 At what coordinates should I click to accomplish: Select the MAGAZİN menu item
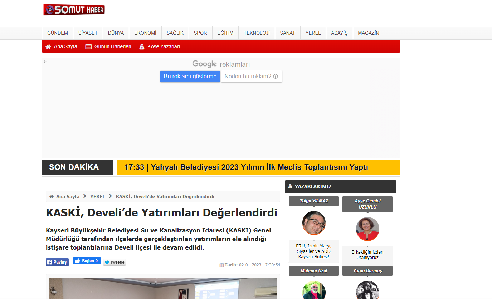[x=369, y=33]
